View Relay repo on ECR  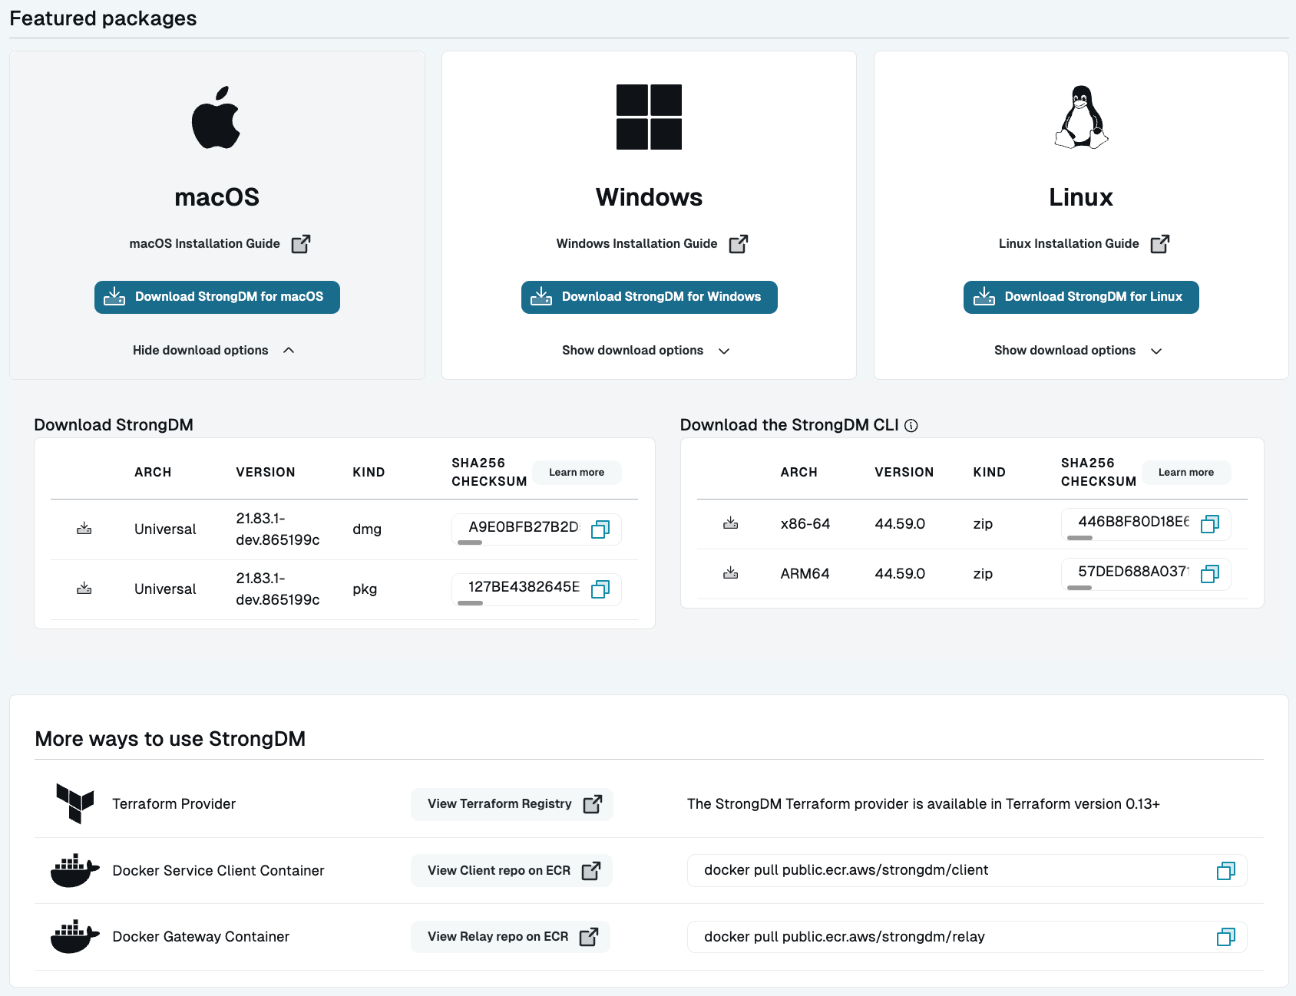pyautogui.click(x=511, y=937)
